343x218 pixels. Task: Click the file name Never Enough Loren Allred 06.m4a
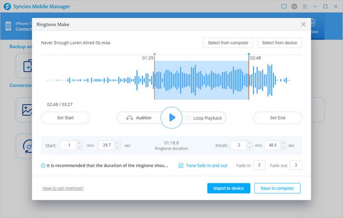pos(75,43)
